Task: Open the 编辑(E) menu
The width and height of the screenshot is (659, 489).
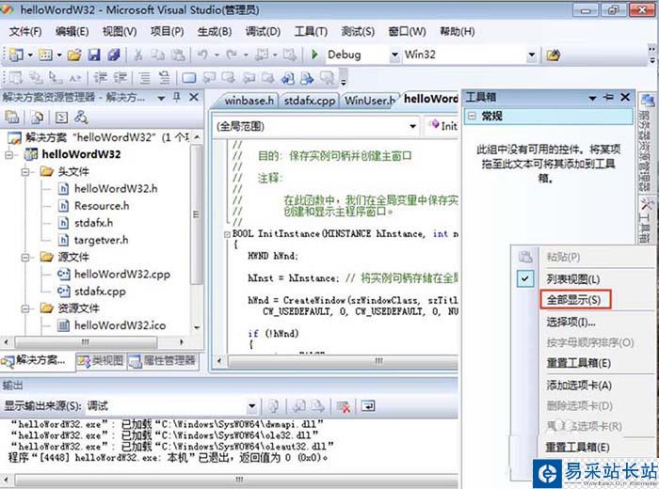Action: [72, 31]
